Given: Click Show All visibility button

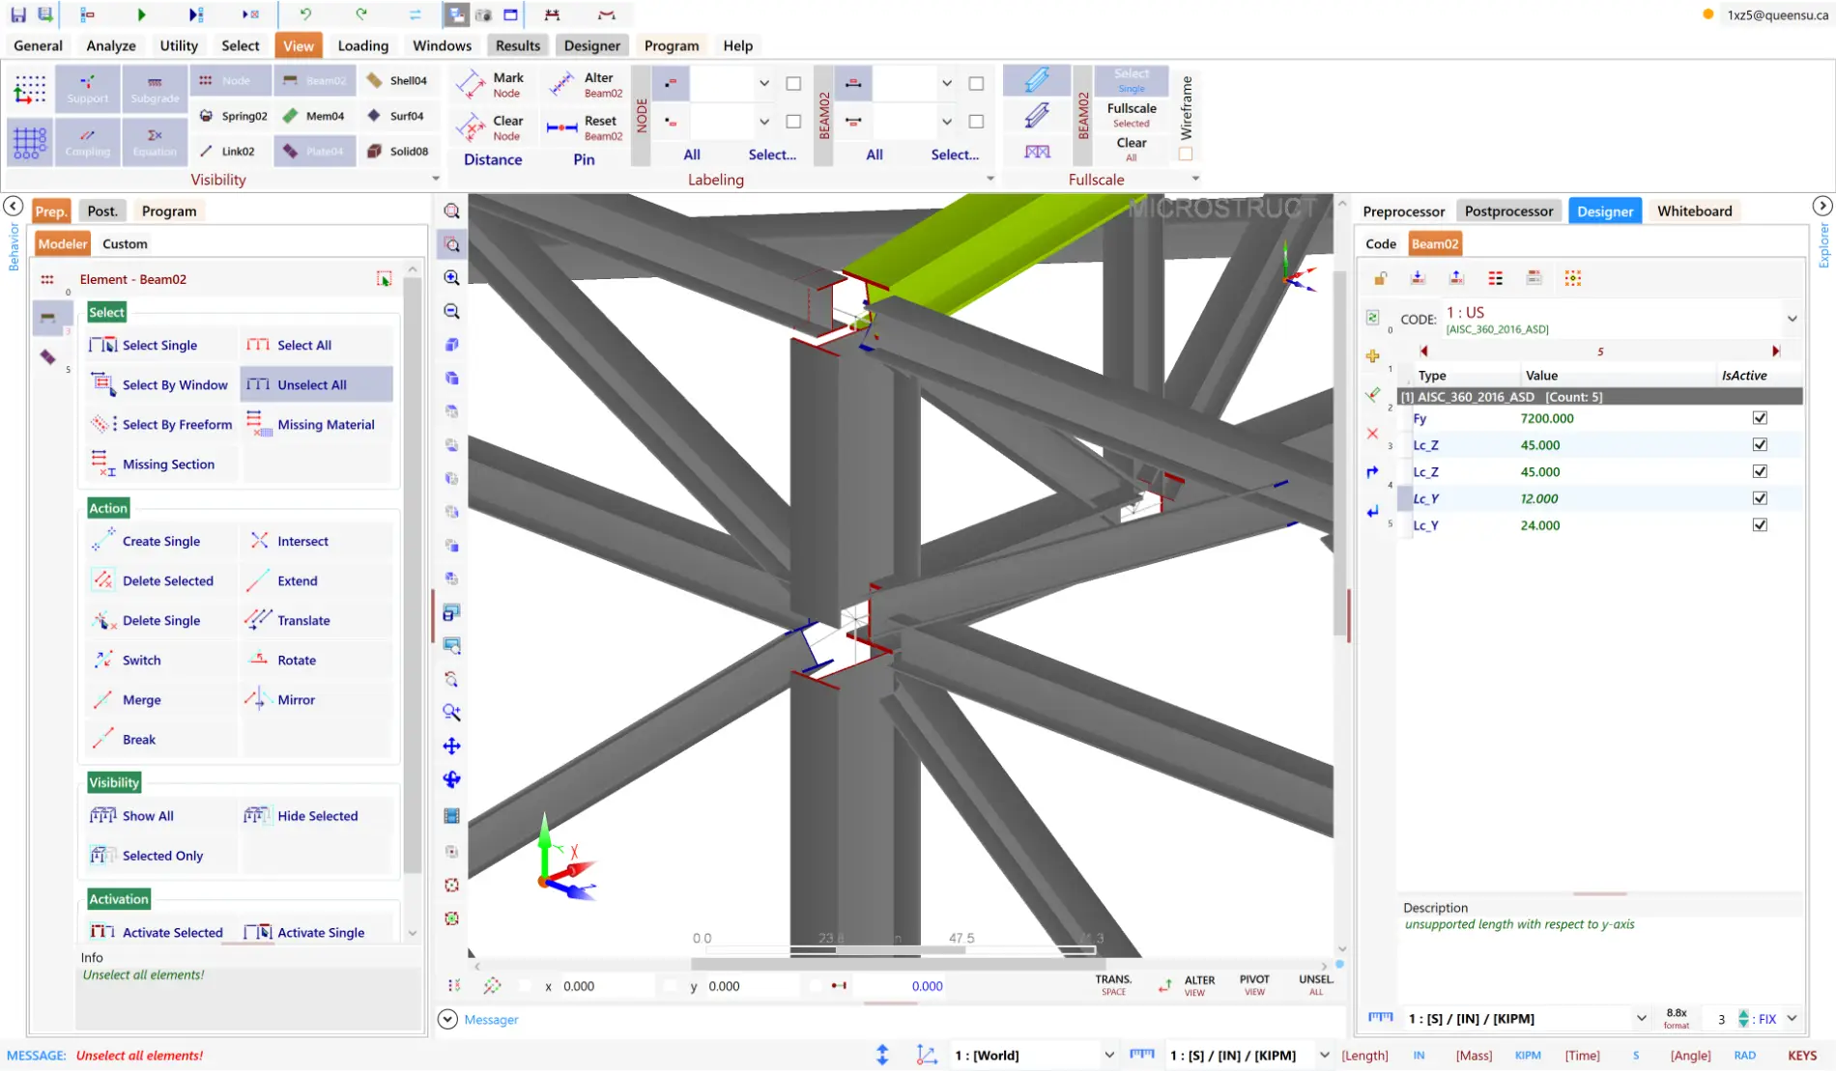Looking at the screenshot, I should pos(160,816).
